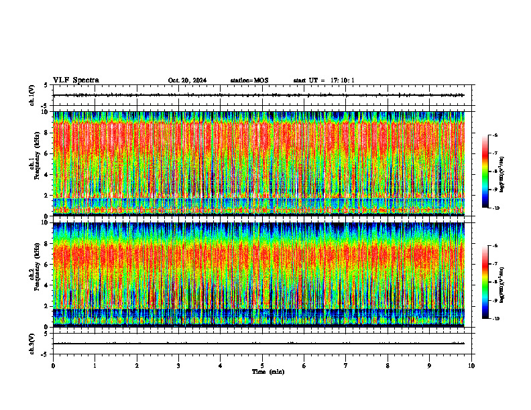Click the ch.2 color bar PSD unit label
The height and width of the screenshot is (410, 531).
502,285
